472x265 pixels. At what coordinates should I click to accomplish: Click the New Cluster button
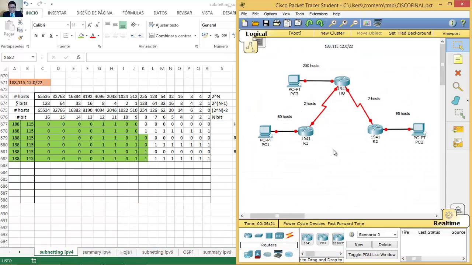tap(332, 33)
